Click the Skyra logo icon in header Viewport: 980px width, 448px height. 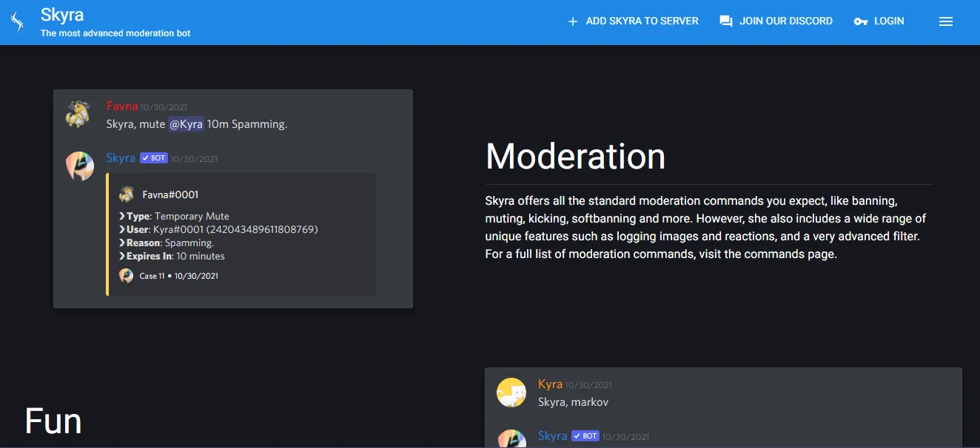(18, 22)
